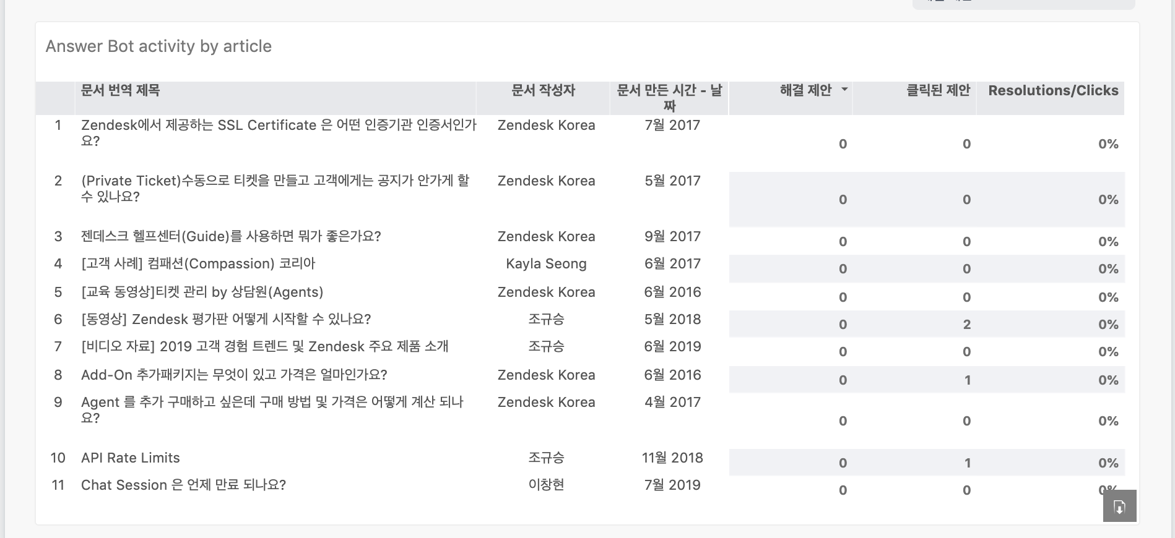
Task: Click the 2019 고객 경험 트렌드 article title
Action: point(265,346)
